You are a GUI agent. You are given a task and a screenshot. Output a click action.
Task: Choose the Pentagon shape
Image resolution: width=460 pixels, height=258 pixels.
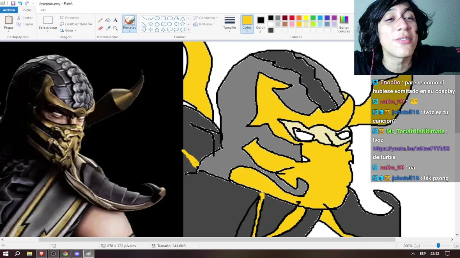(x=157, y=24)
